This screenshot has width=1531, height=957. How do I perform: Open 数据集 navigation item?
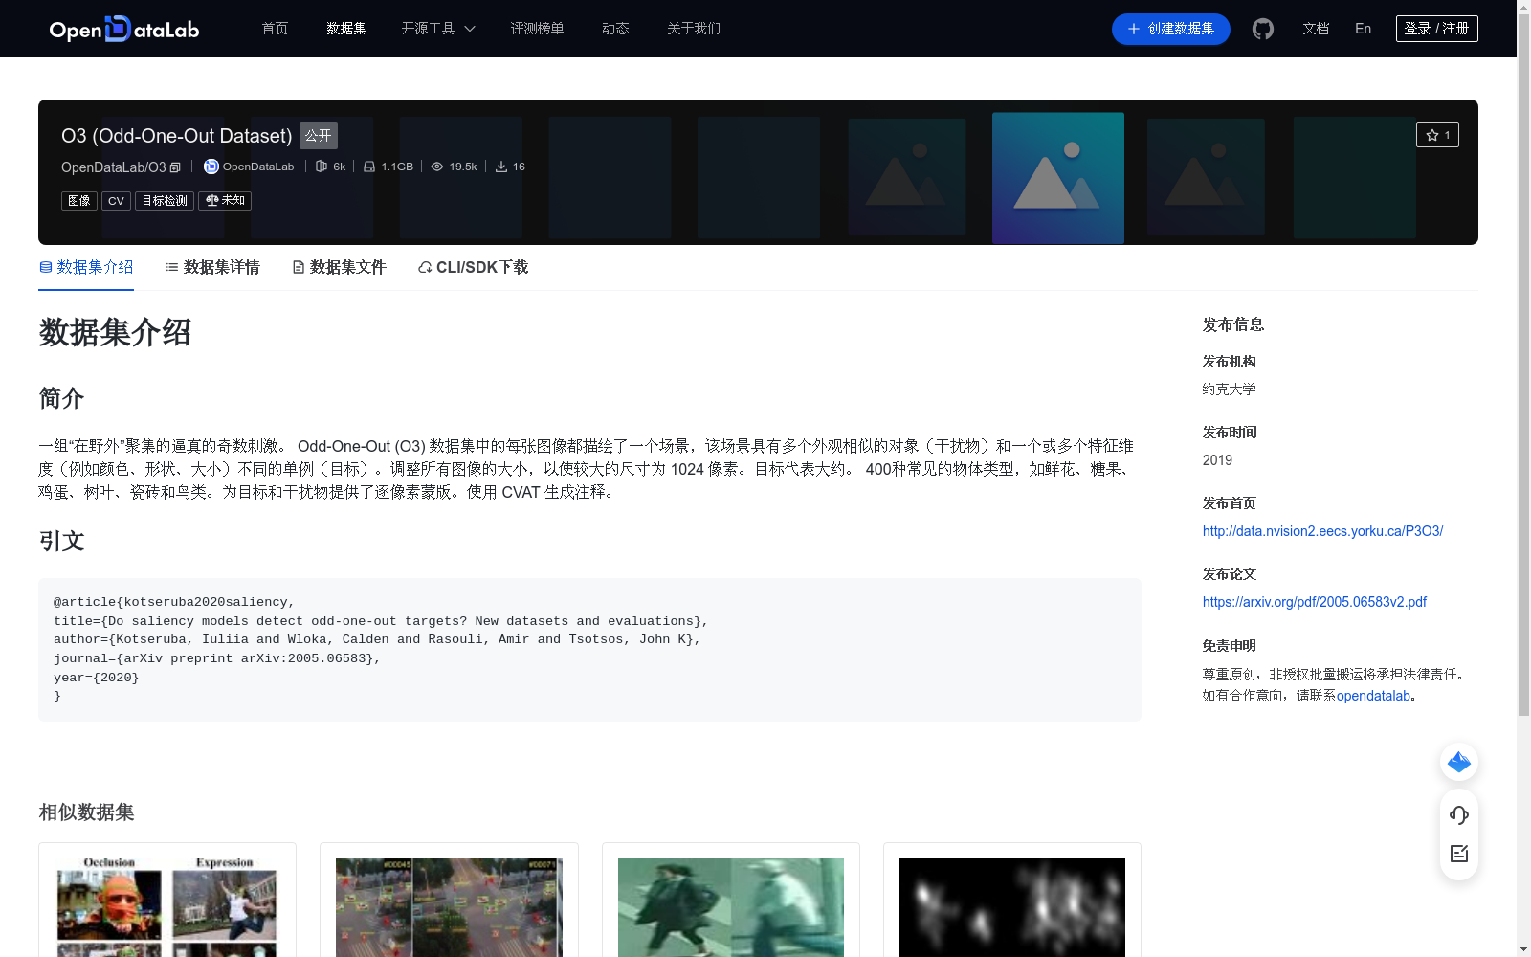click(346, 29)
